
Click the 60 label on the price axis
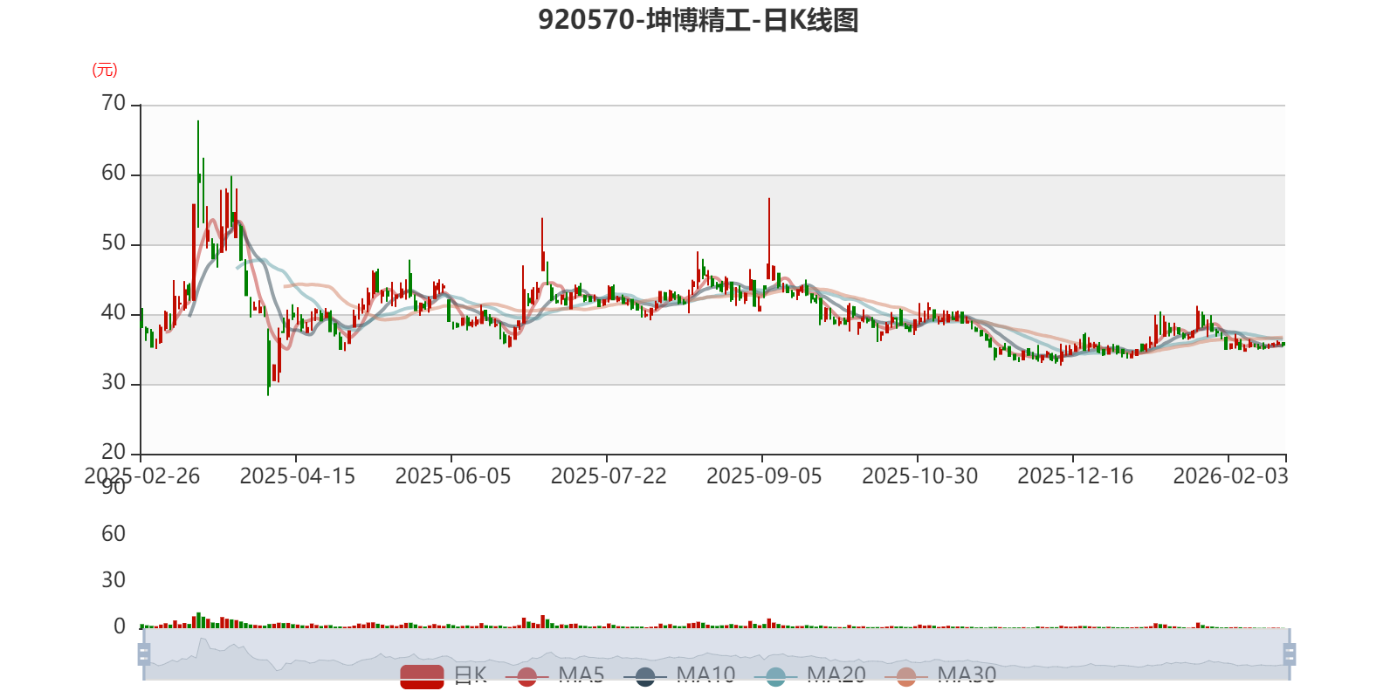pos(114,173)
